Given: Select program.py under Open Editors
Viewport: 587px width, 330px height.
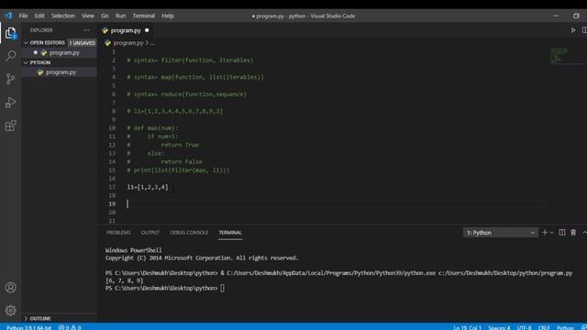Looking at the screenshot, I should tap(64, 53).
